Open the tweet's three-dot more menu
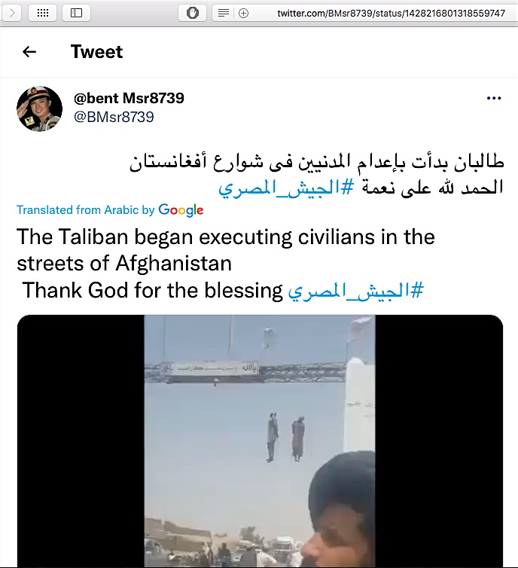 tap(494, 98)
